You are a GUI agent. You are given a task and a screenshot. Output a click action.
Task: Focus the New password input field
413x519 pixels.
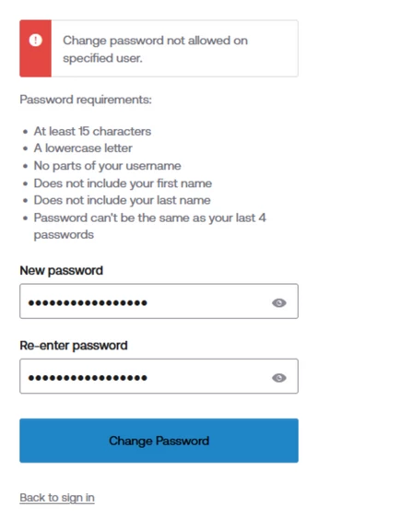[x=159, y=301]
